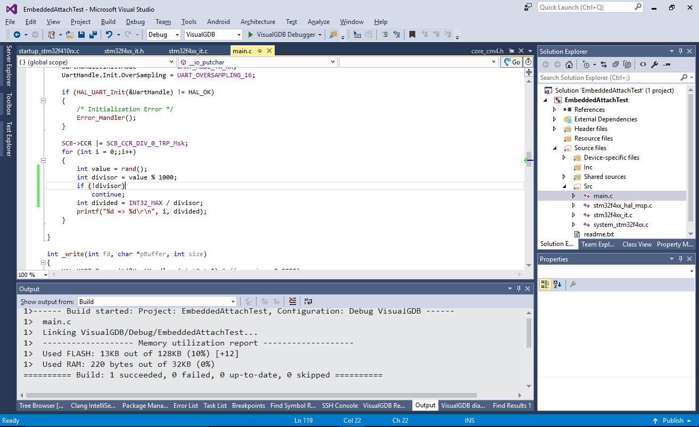Click the Go button clock icon
699x427 pixels.
529,62
